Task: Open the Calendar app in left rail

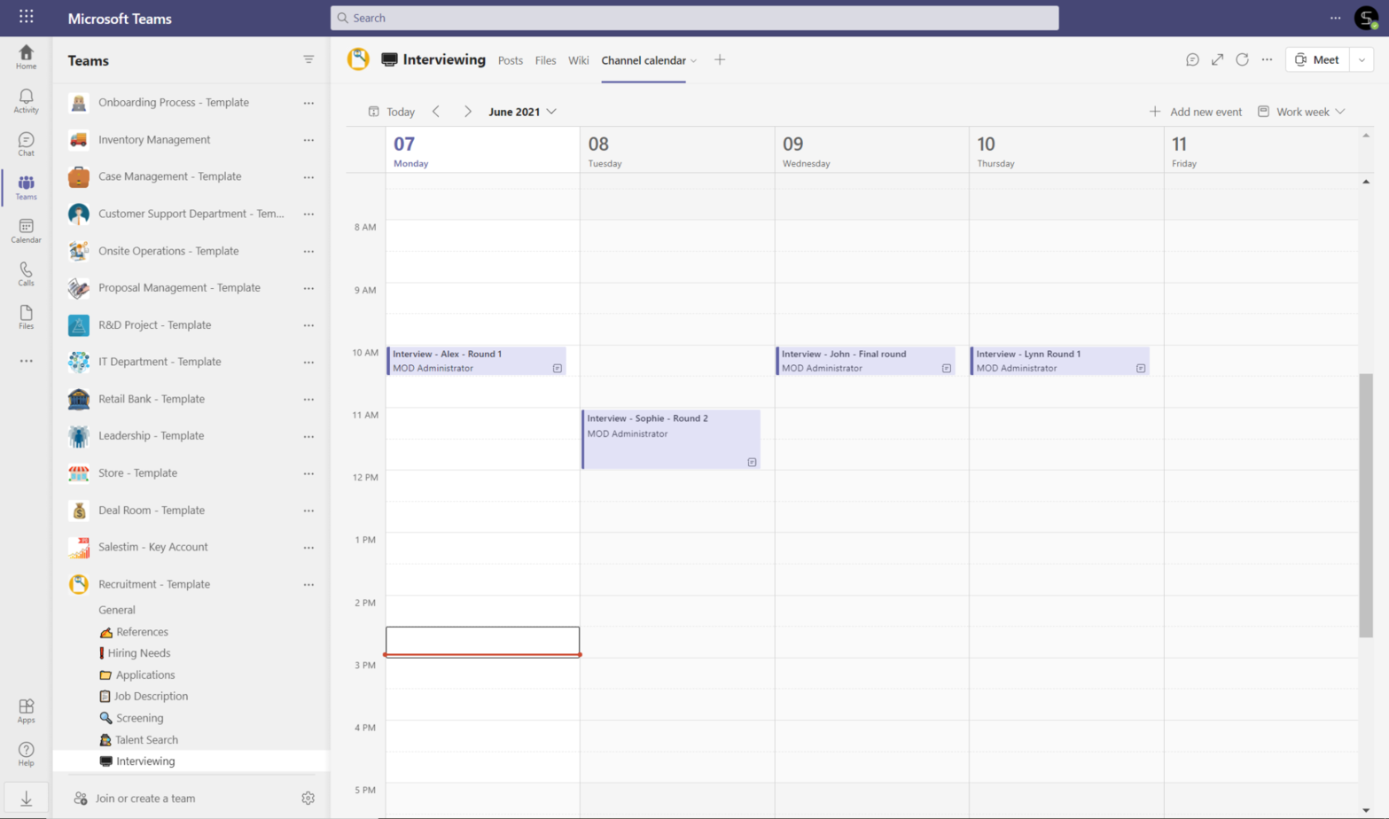Action: click(x=26, y=230)
